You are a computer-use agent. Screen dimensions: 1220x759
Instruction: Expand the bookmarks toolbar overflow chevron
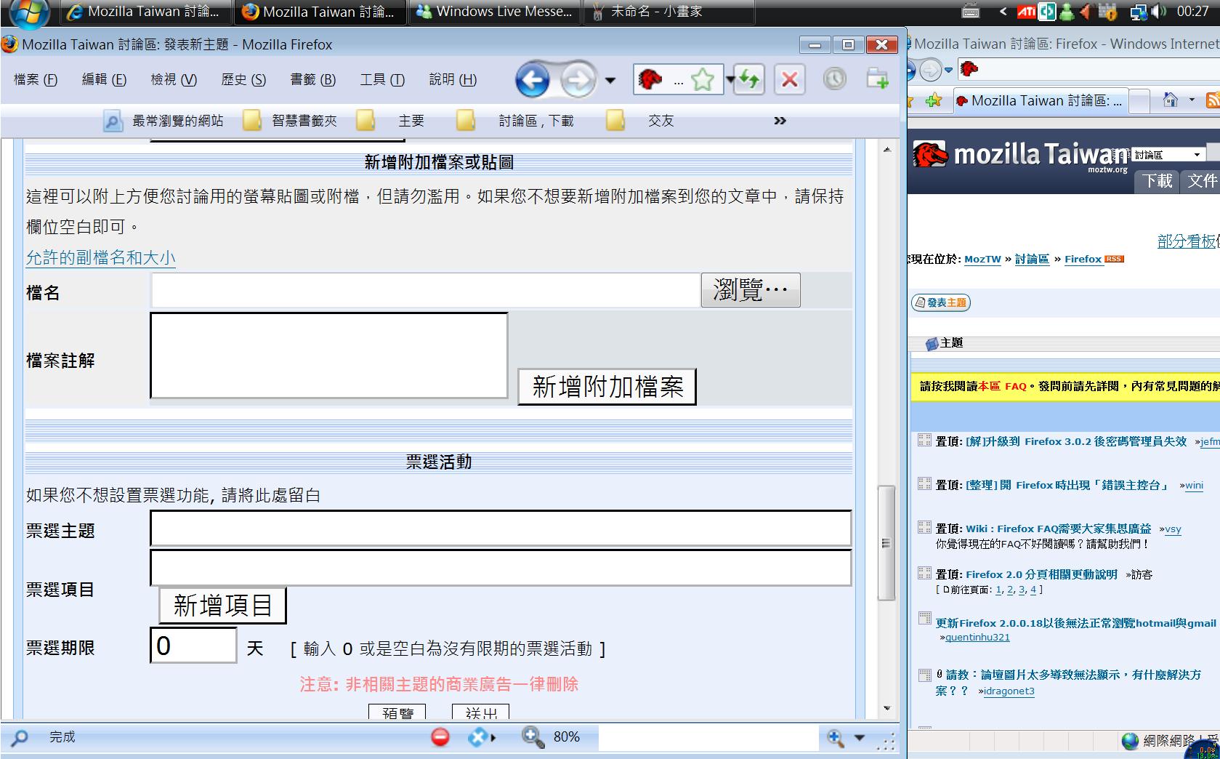[x=780, y=121]
